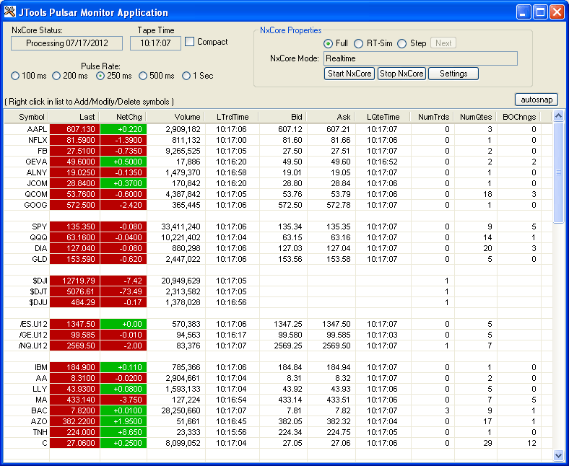Select 100 ms pulse rate
This screenshot has width=569, height=466.
(15, 76)
